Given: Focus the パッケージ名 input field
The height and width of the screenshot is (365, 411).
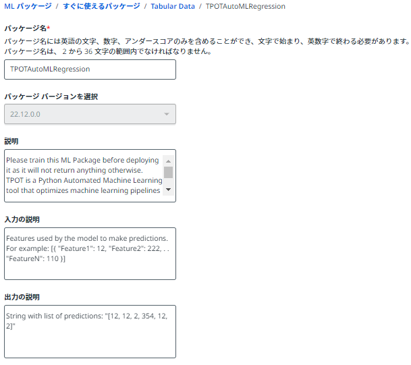Looking at the screenshot, I should point(90,69).
